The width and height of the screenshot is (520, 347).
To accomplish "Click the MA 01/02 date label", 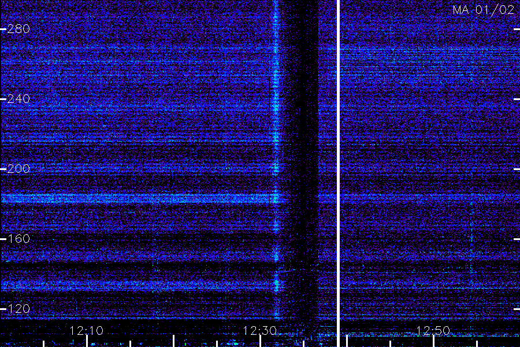I will [484, 10].
